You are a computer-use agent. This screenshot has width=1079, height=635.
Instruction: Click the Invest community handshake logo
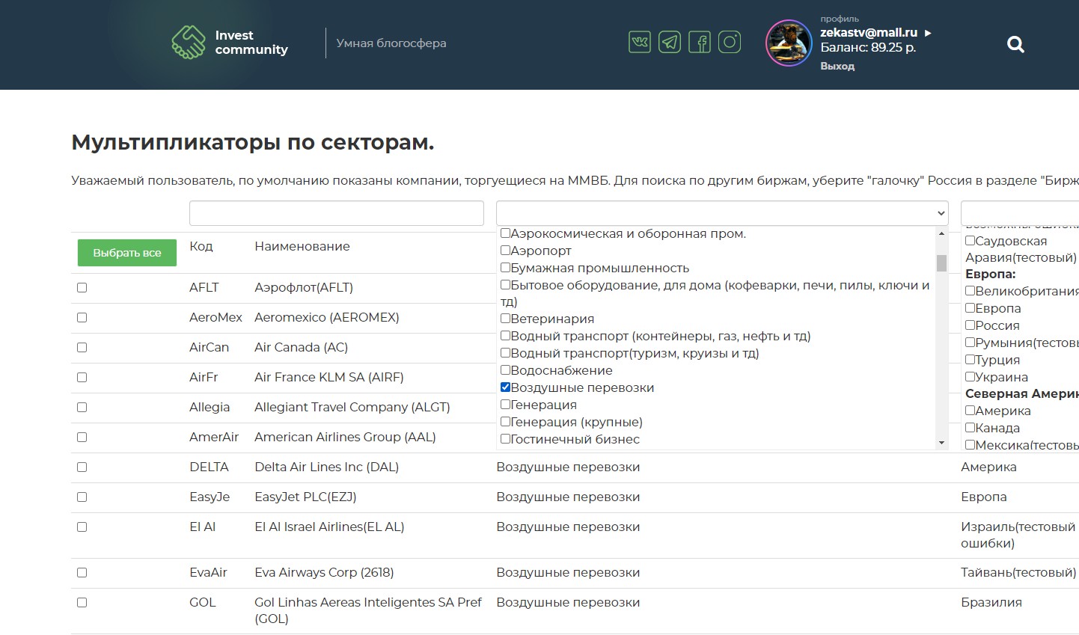pyautogui.click(x=189, y=42)
